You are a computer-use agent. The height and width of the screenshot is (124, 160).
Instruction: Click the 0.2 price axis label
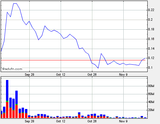(x=150, y=20)
